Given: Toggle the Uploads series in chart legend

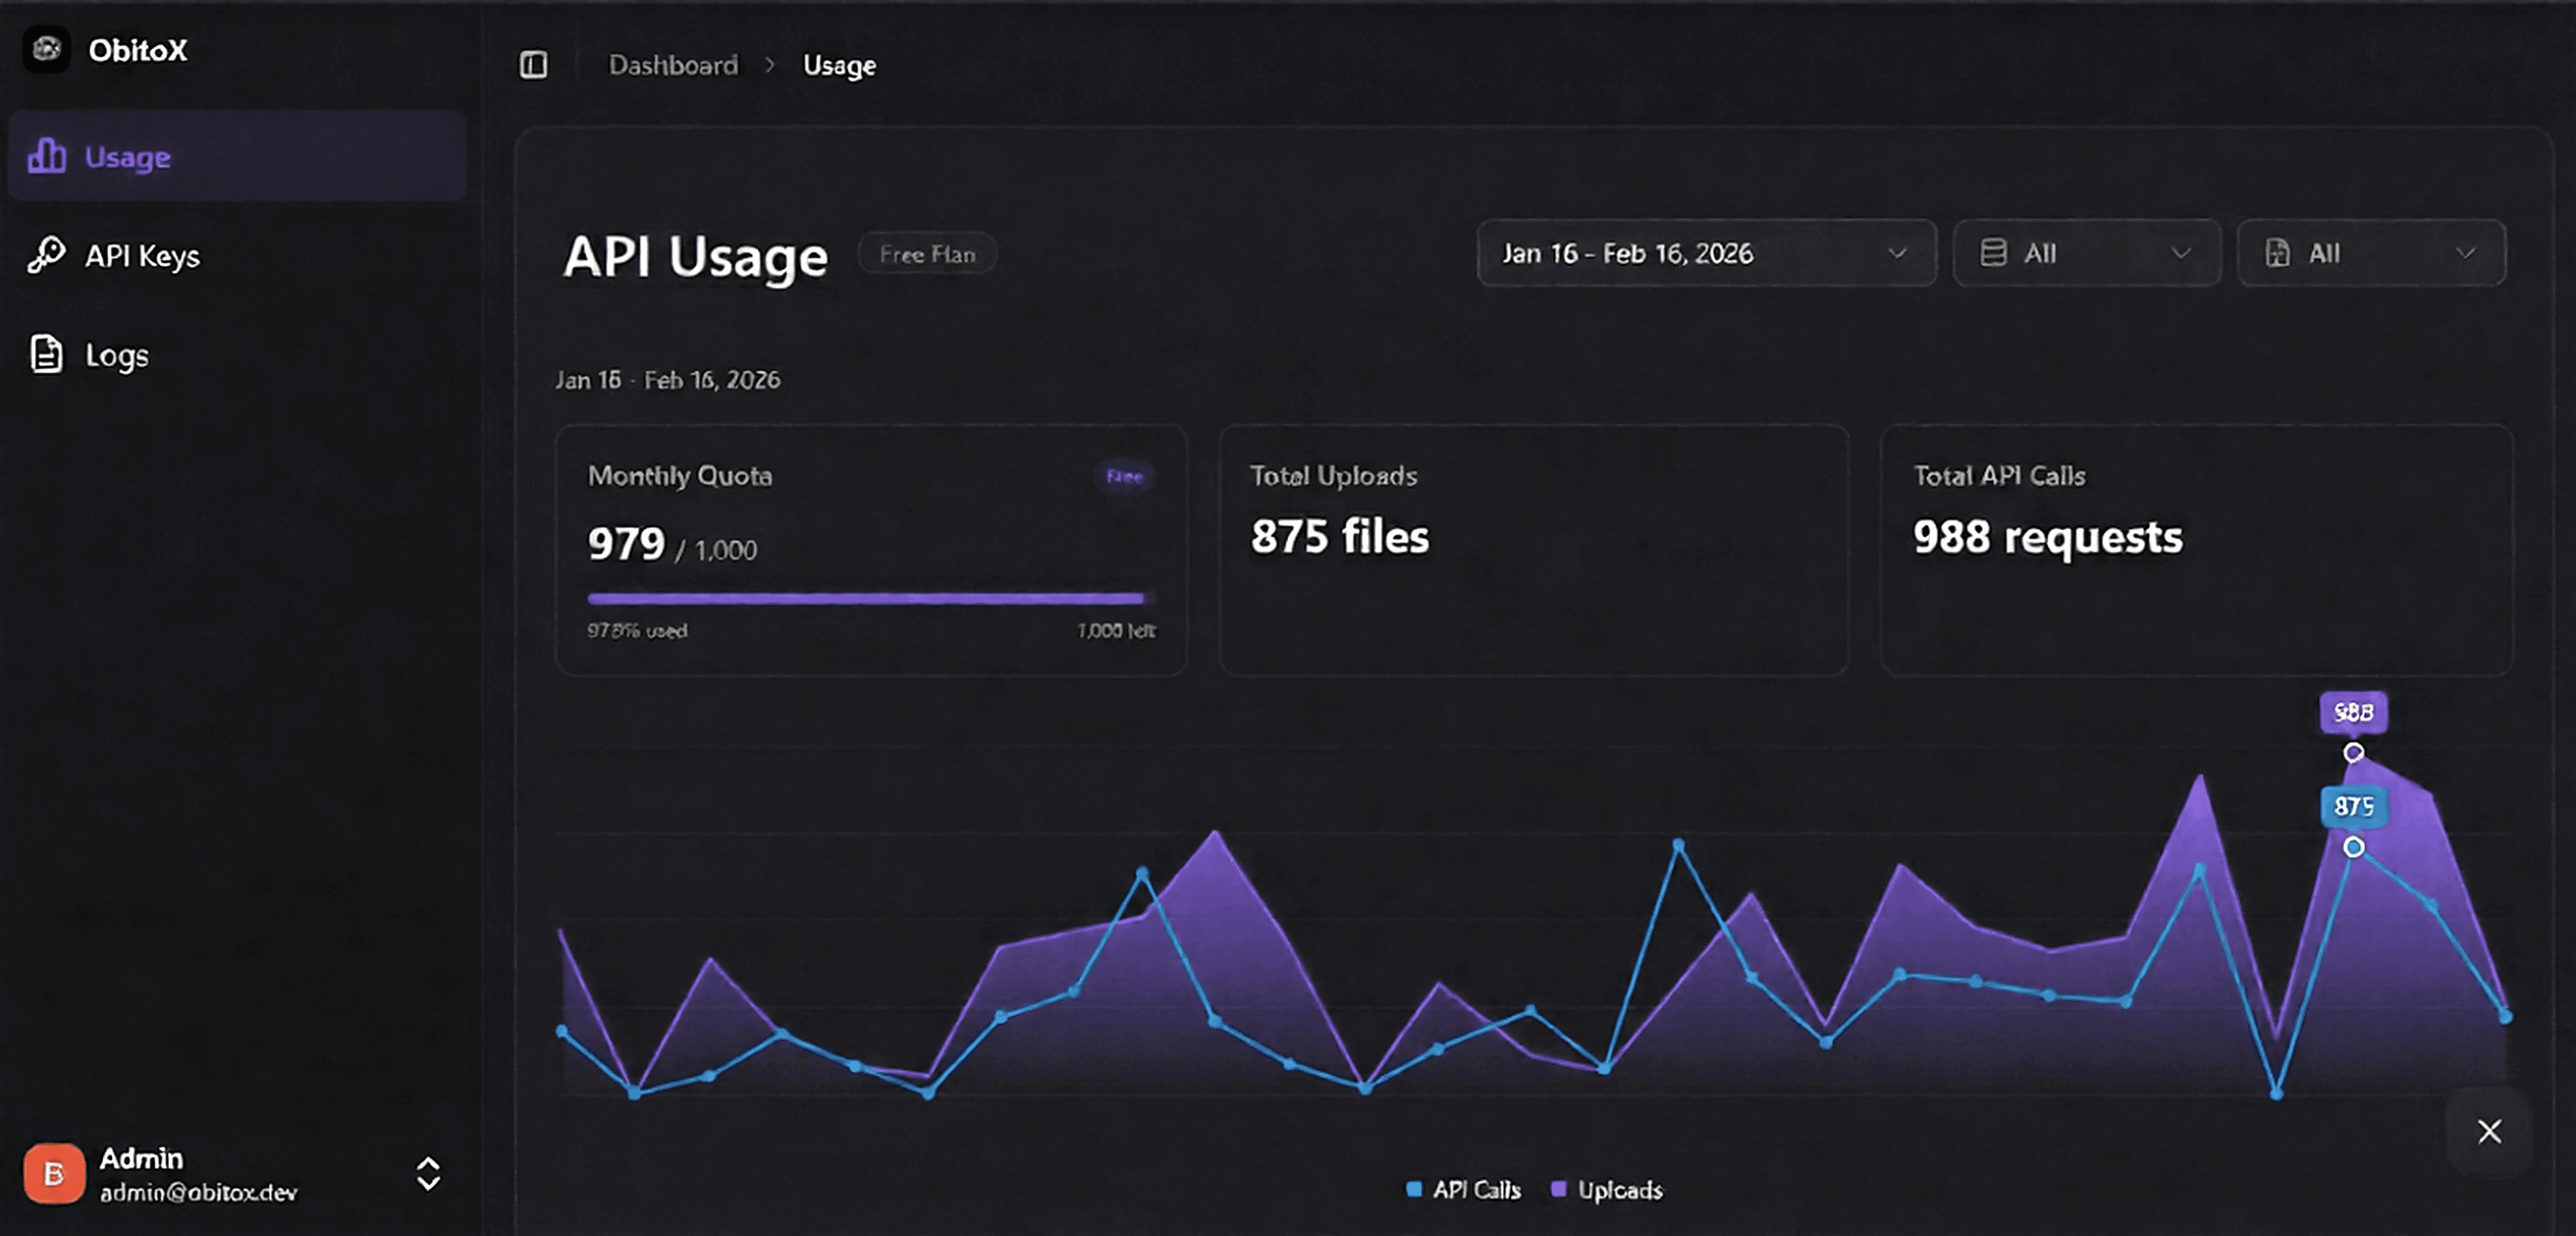Looking at the screenshot, I should pyautogui.click(x=1608, y=1189).
